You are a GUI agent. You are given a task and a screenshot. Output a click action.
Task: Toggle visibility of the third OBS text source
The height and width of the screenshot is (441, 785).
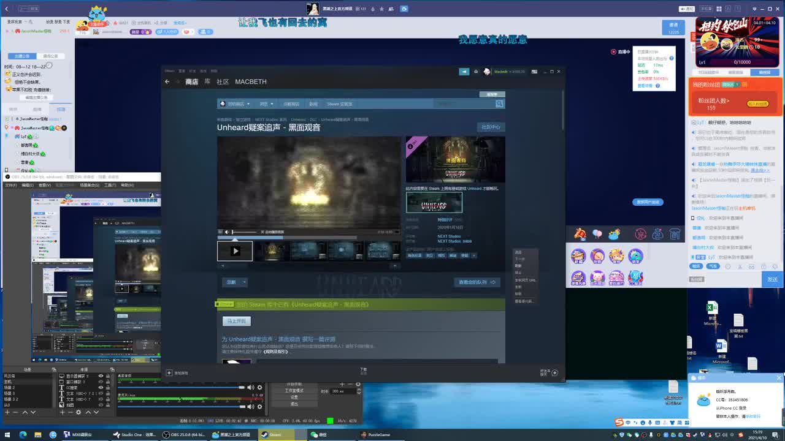(x=101, y=388)
